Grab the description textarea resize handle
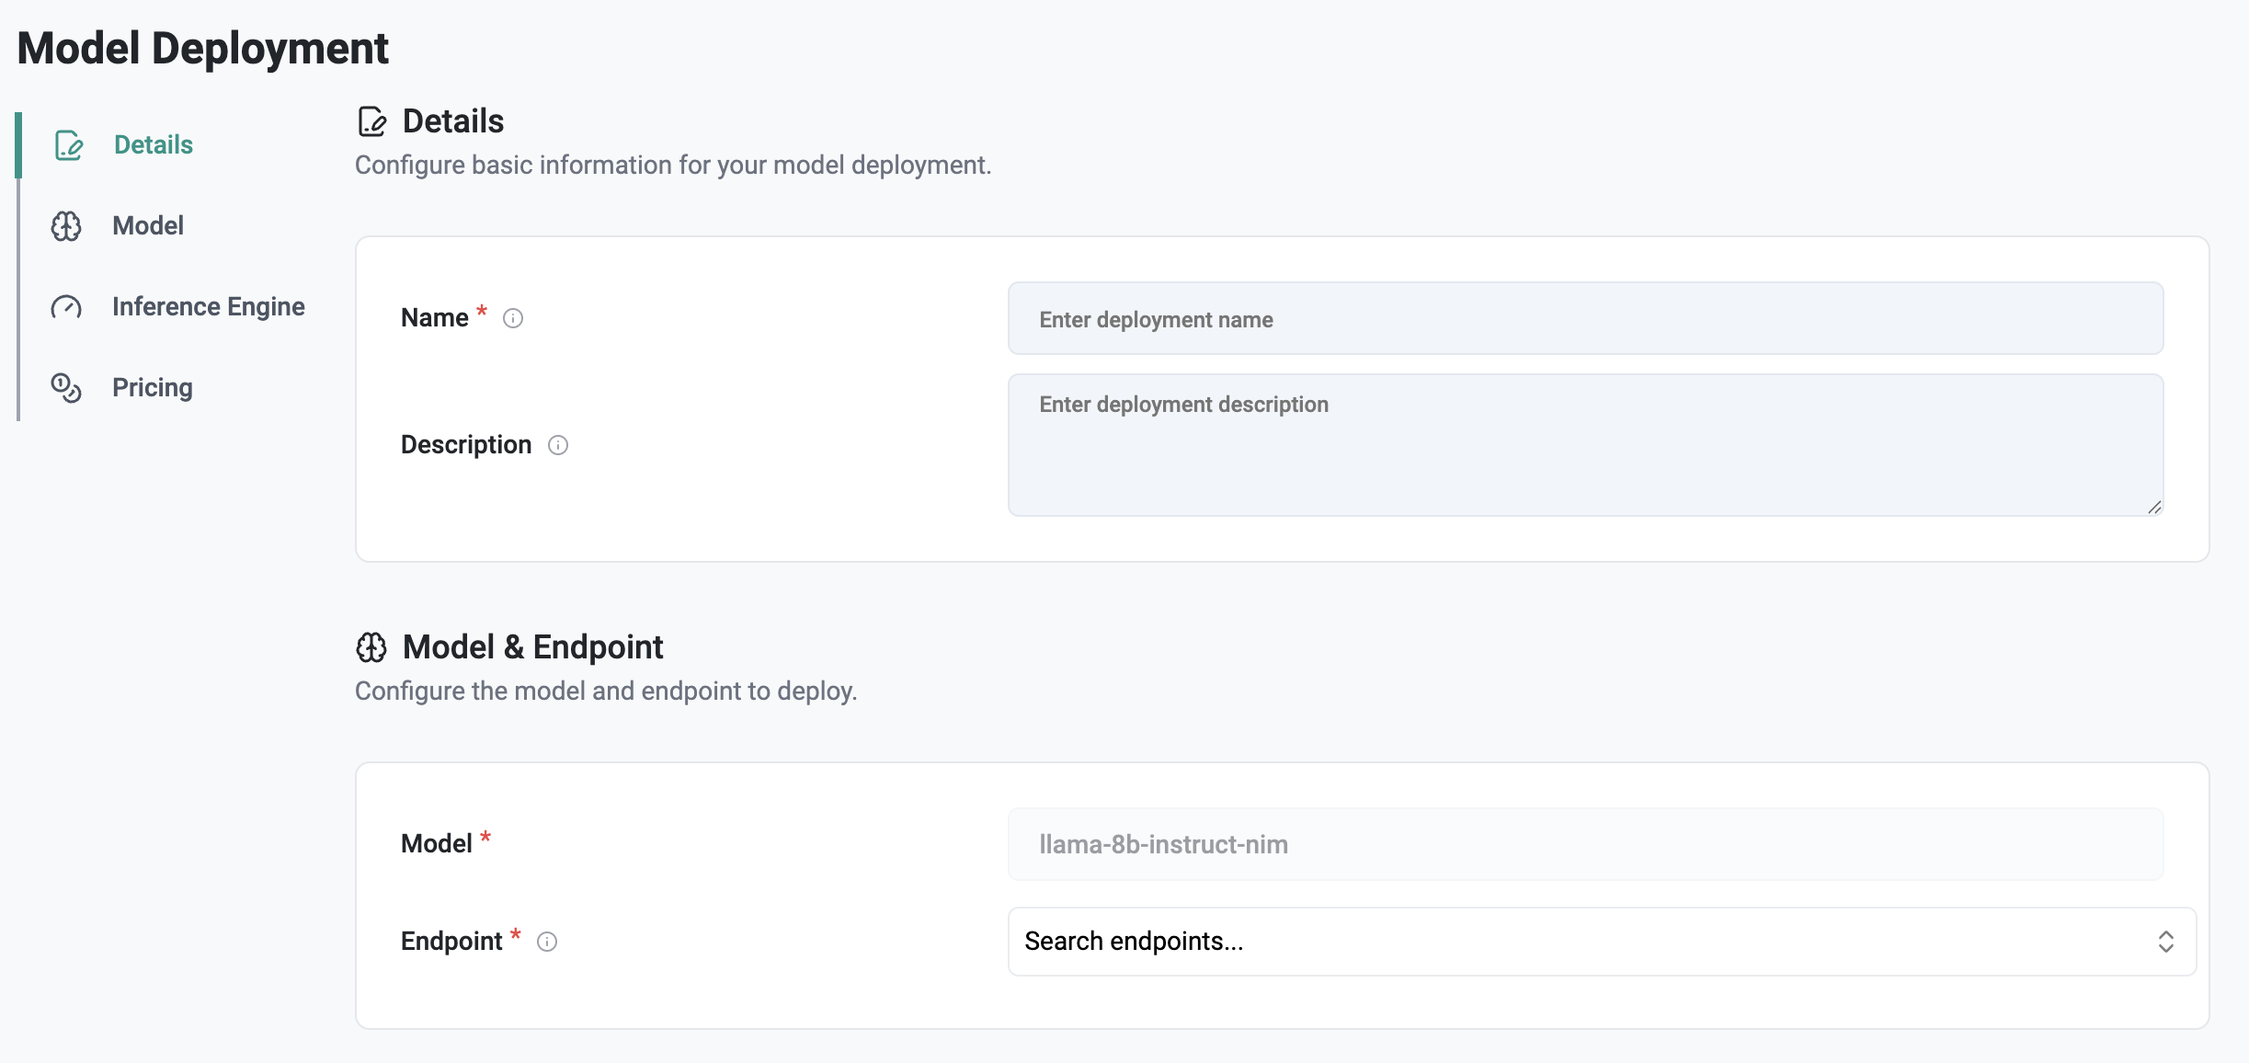 (2154, 508)
